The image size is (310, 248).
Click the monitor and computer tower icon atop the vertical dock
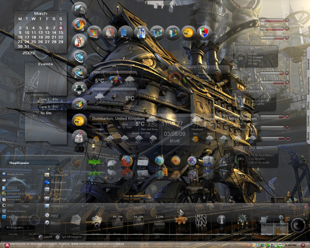click(x=79, y=9)
